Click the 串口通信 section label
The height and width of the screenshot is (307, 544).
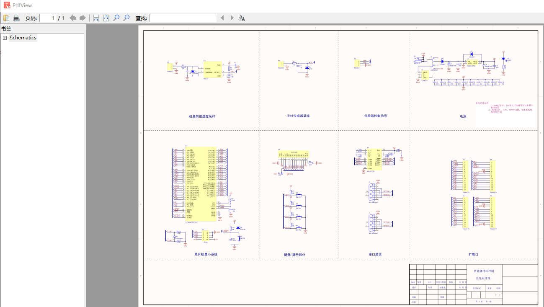coord(375,254)
